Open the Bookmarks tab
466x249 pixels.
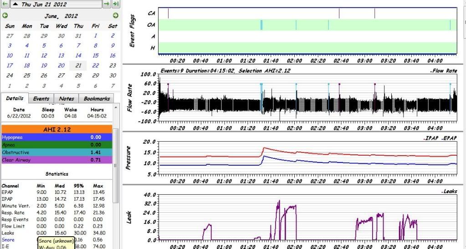click(96, 99)
